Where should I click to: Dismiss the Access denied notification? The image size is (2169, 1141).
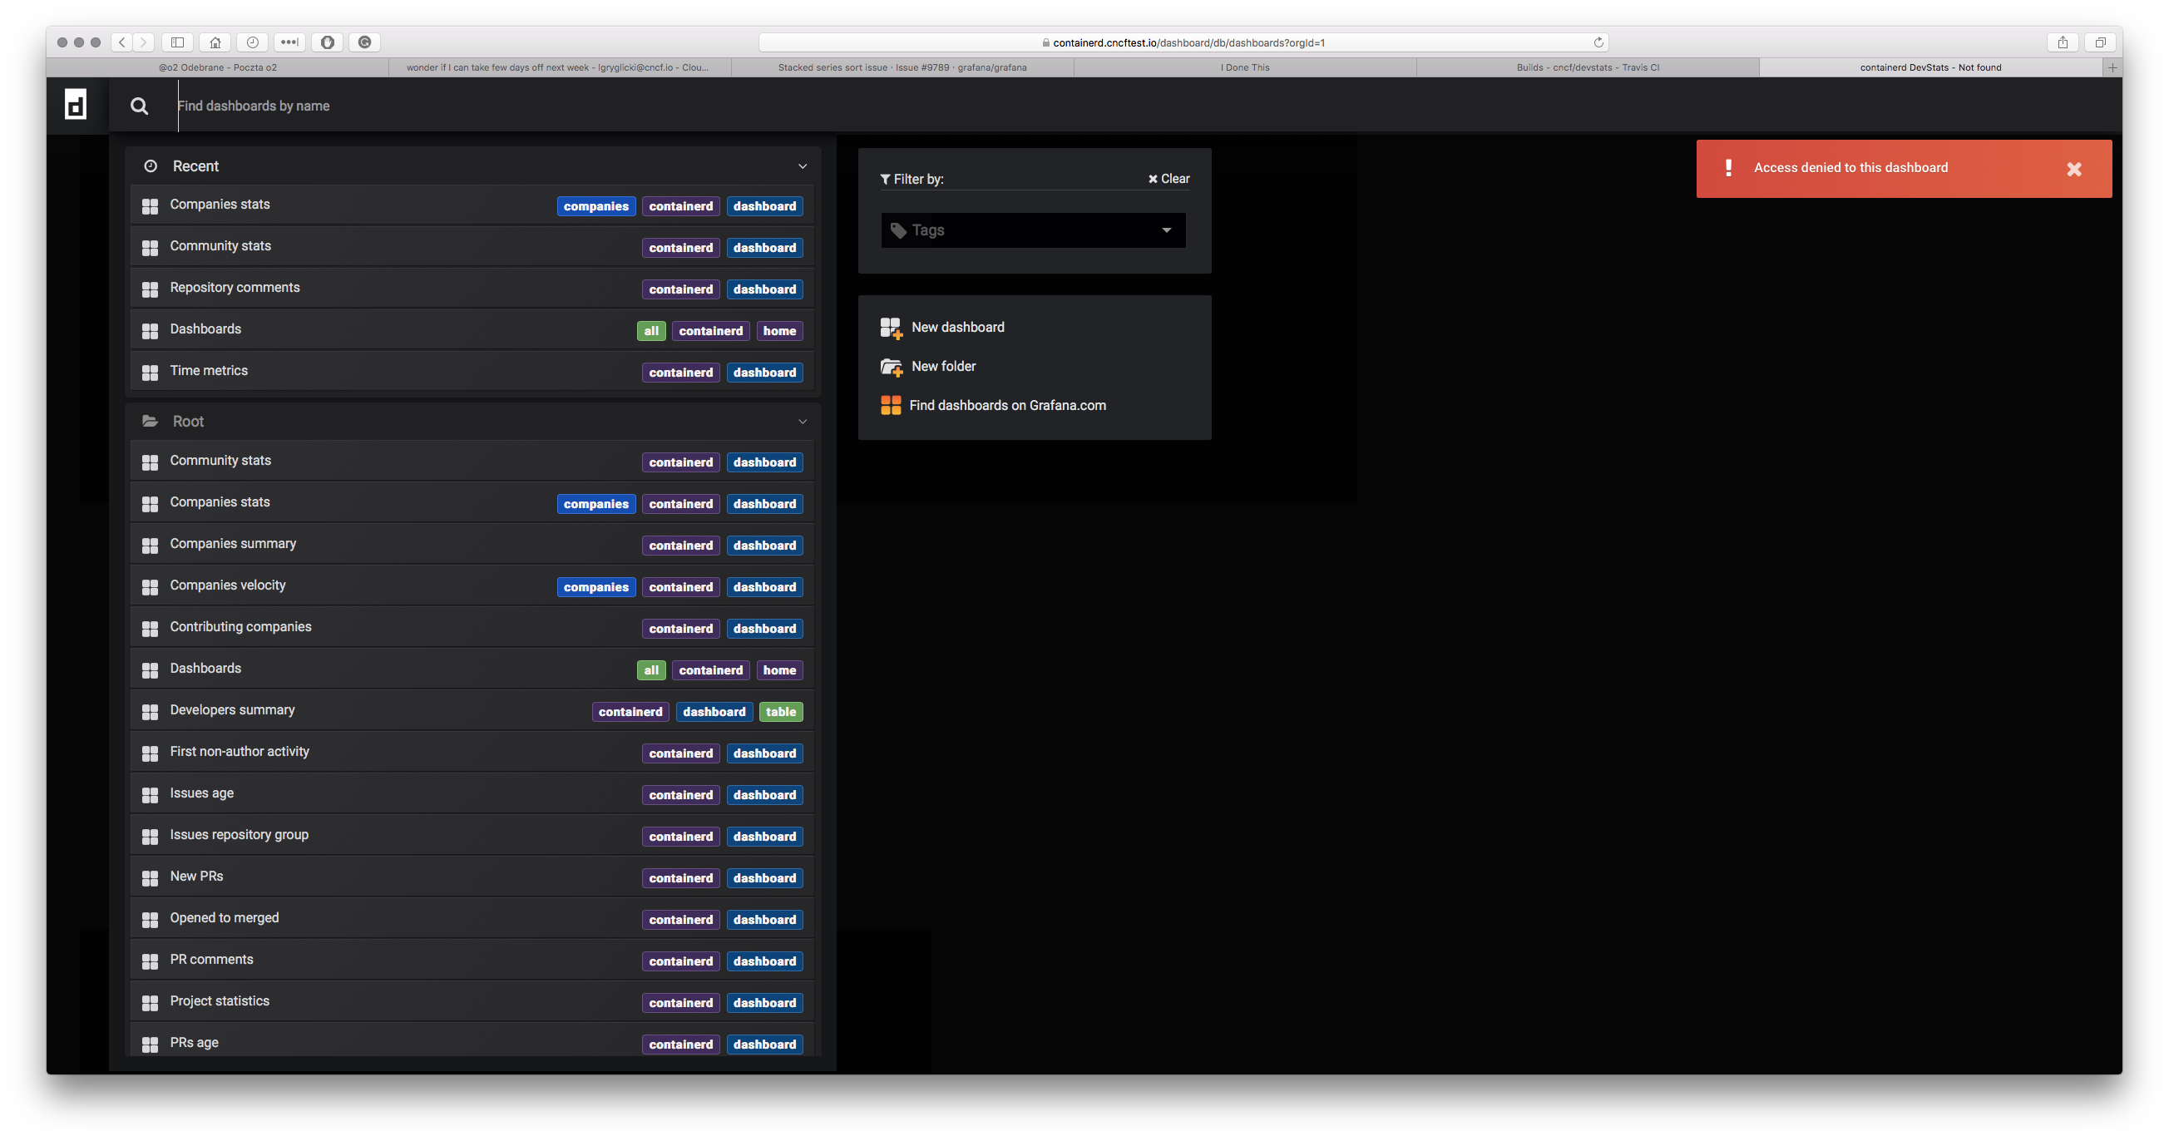coord(2073,170)
